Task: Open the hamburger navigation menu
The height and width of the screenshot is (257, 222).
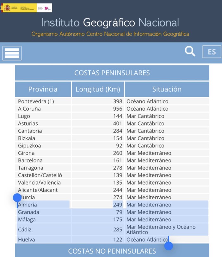Action: coord(12,53)
